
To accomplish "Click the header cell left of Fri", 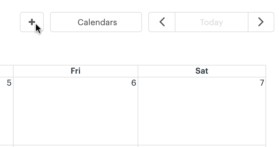I will (6, 71).
